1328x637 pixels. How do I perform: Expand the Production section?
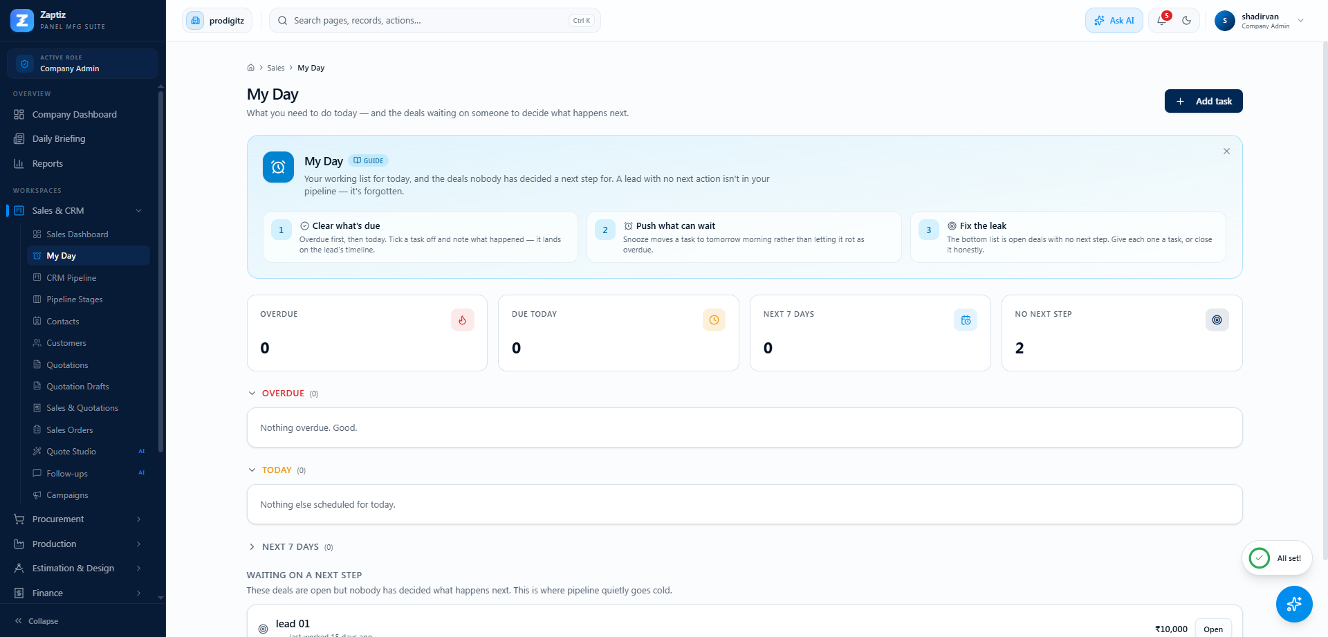(83, 544)
